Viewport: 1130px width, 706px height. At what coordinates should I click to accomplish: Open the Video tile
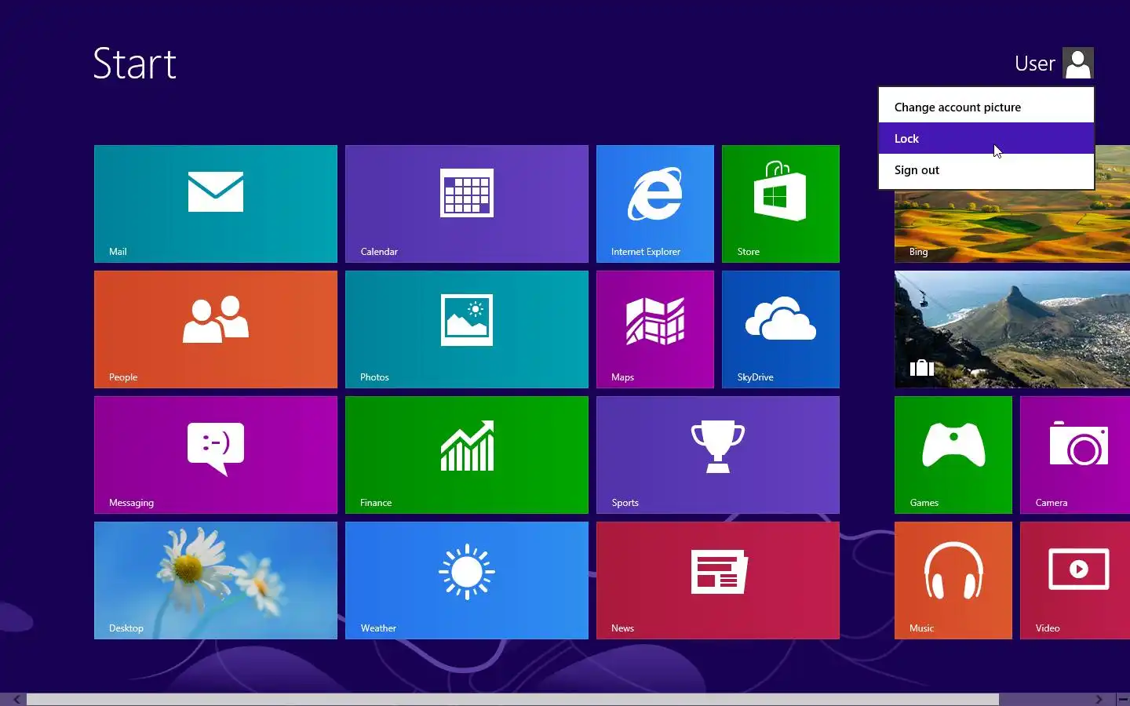click(x=1075, y=580)
